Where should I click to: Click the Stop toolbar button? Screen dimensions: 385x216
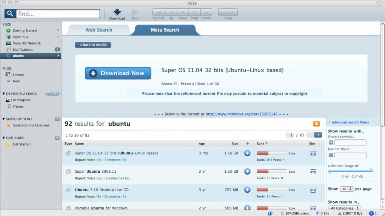194,12
